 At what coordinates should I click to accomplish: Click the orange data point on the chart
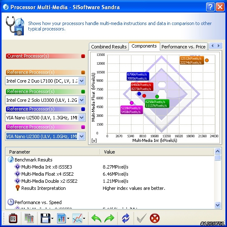207,61
